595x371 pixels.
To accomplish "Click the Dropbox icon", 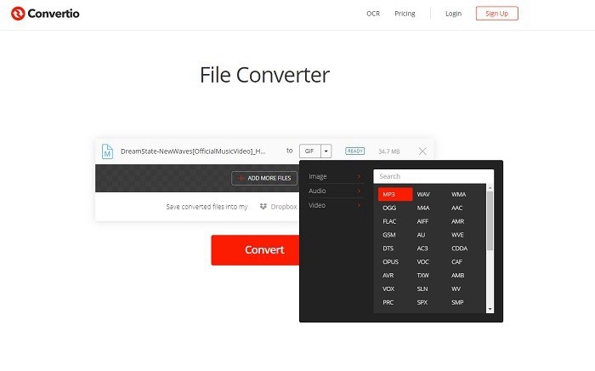I will tap(263, 206).
